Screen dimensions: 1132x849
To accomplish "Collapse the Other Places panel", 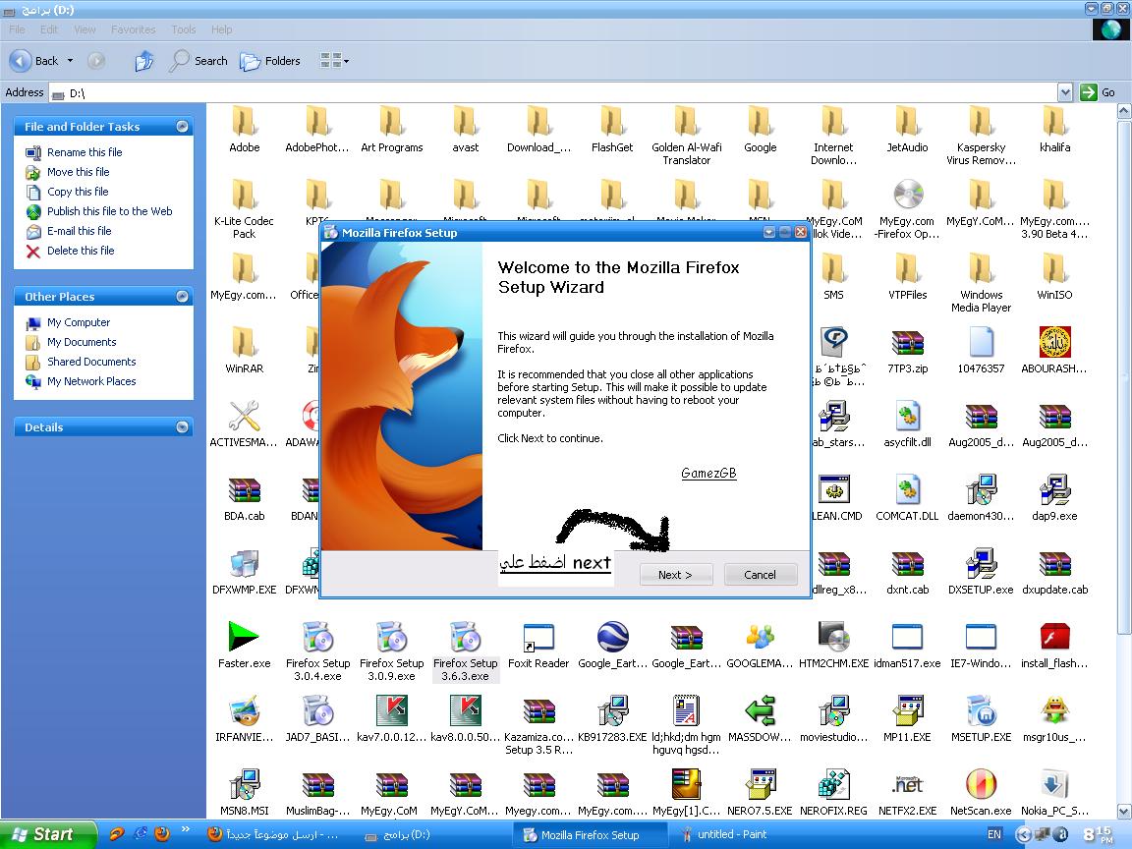I will (183, 296).
